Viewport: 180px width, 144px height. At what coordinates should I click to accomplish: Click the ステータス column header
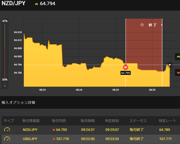pos(138,121)
